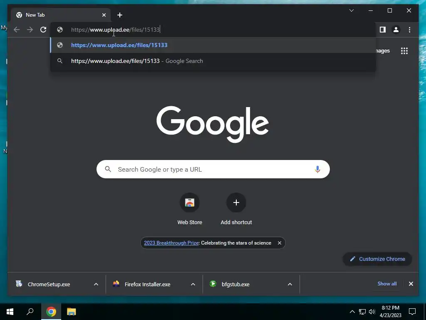Image resolution: width=426 pixels, height=320 pixels.
Task: Click in the address bar URL text
Action: click(x=116, y=30)
